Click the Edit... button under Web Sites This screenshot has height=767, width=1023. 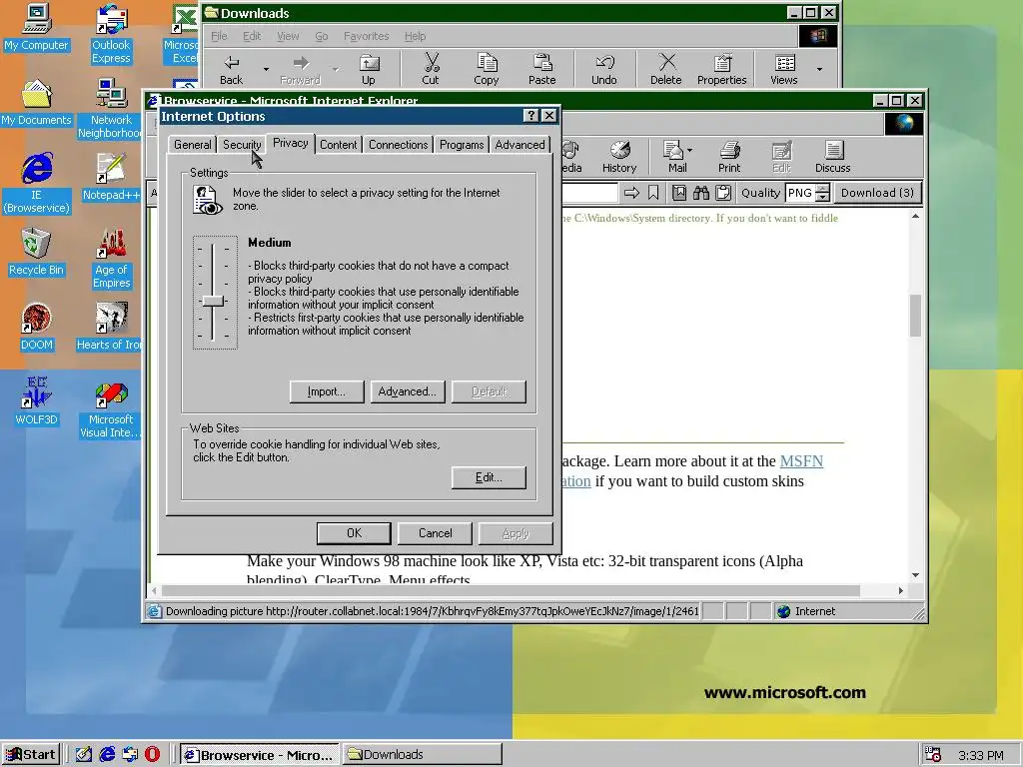488,477
